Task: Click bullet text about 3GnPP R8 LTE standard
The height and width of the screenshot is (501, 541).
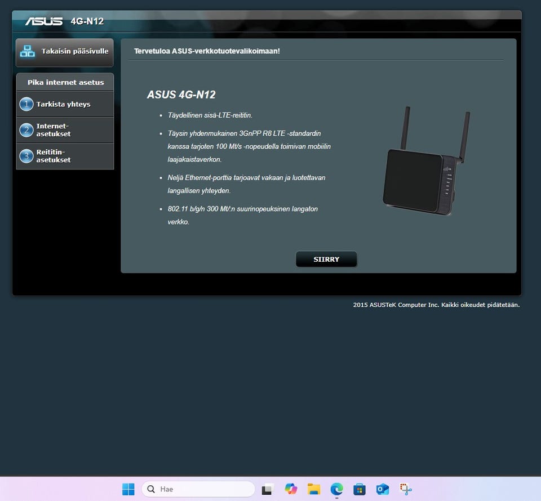Action: coord(249,146)
